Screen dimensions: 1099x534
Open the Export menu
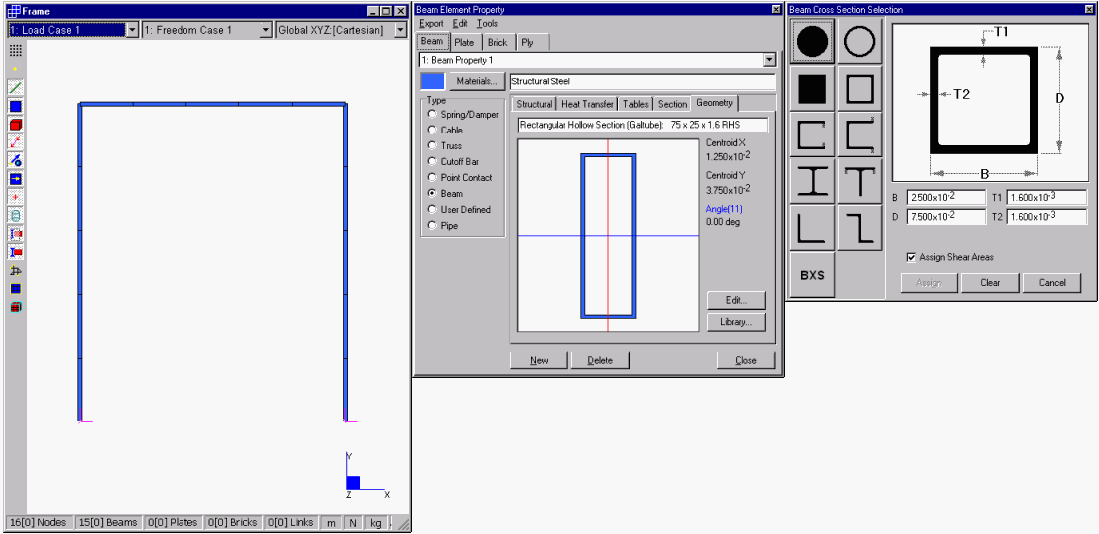[431, 23]
